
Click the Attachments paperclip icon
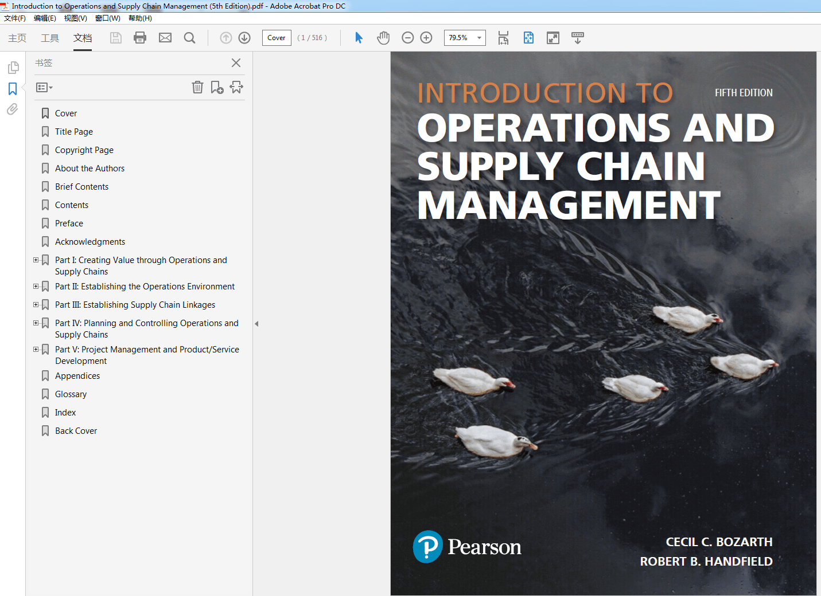click(12, 109)
